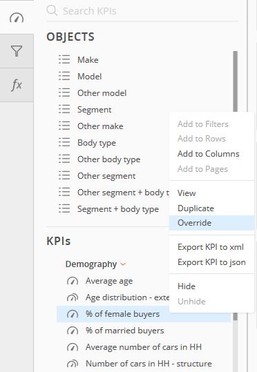Click the search magnifier icon
Image resolution: width=257 pixels, height=372 pixels.
tap(52, 10)
